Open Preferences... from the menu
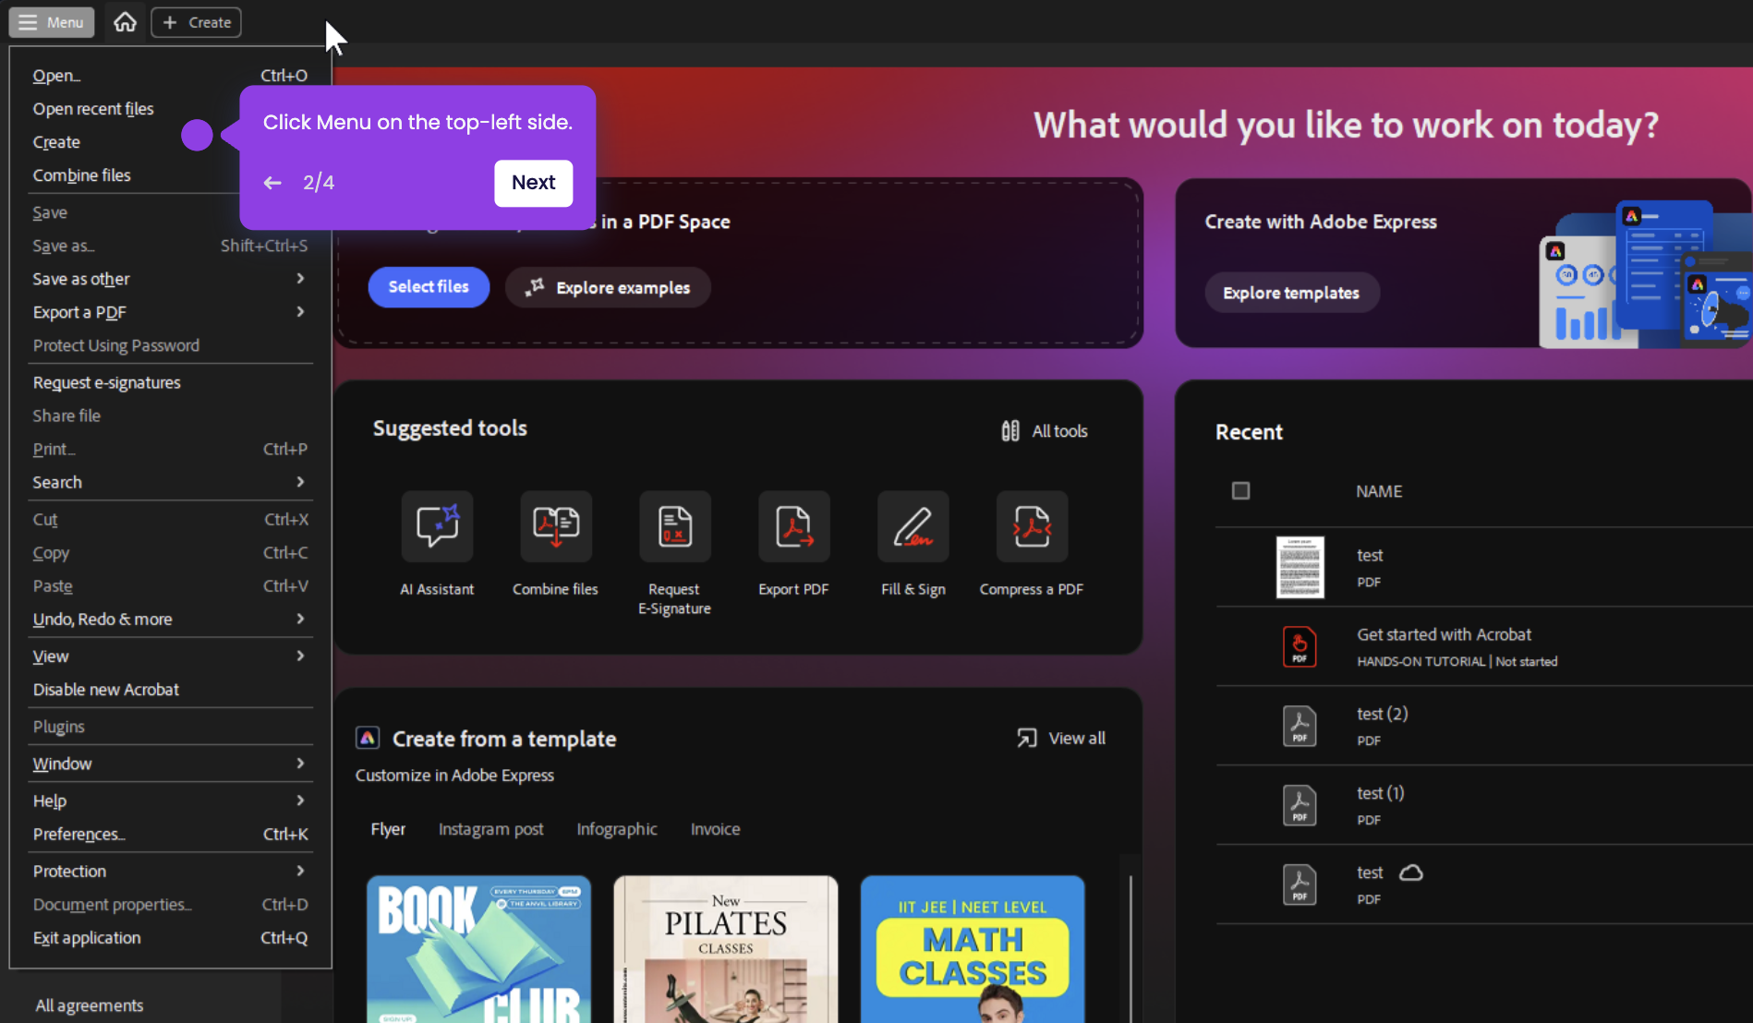 coord(171,834)
